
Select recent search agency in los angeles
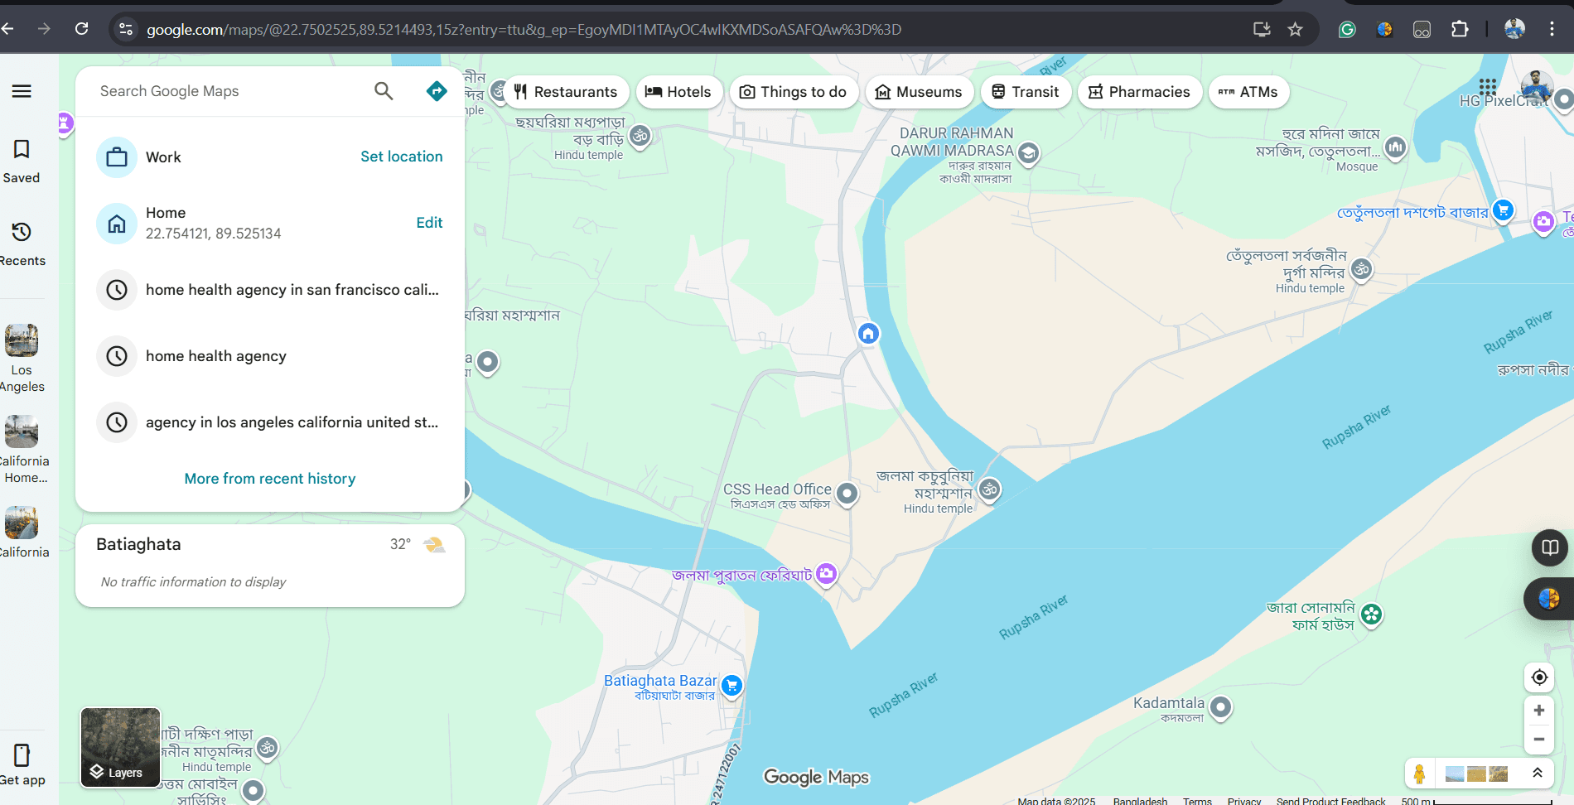270,422
